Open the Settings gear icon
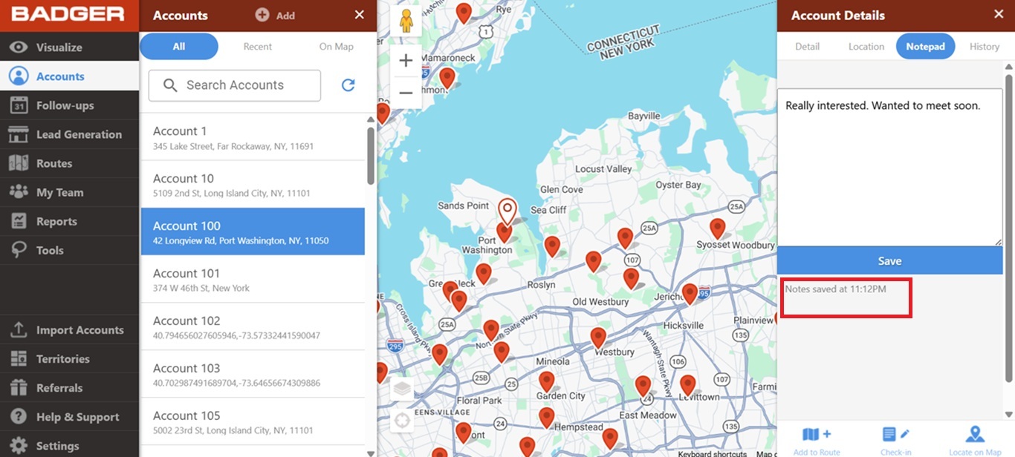The width and height of the screenshot is (1015, 457). click(x=19, y=446)
